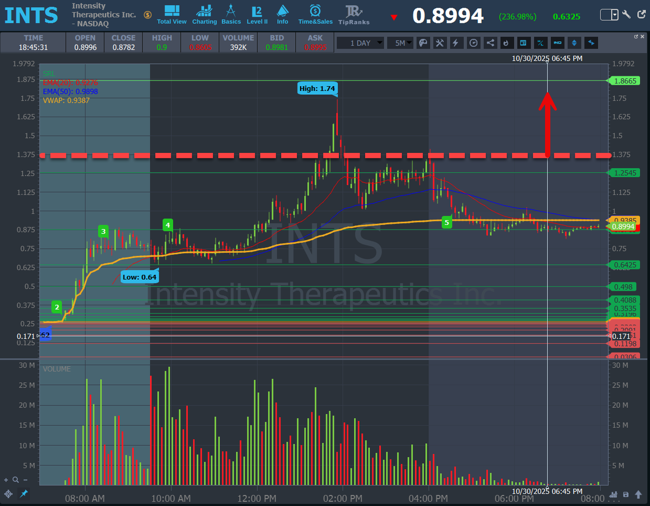Click the CLOSE 0.8782 cell

[x=123, y=42]
